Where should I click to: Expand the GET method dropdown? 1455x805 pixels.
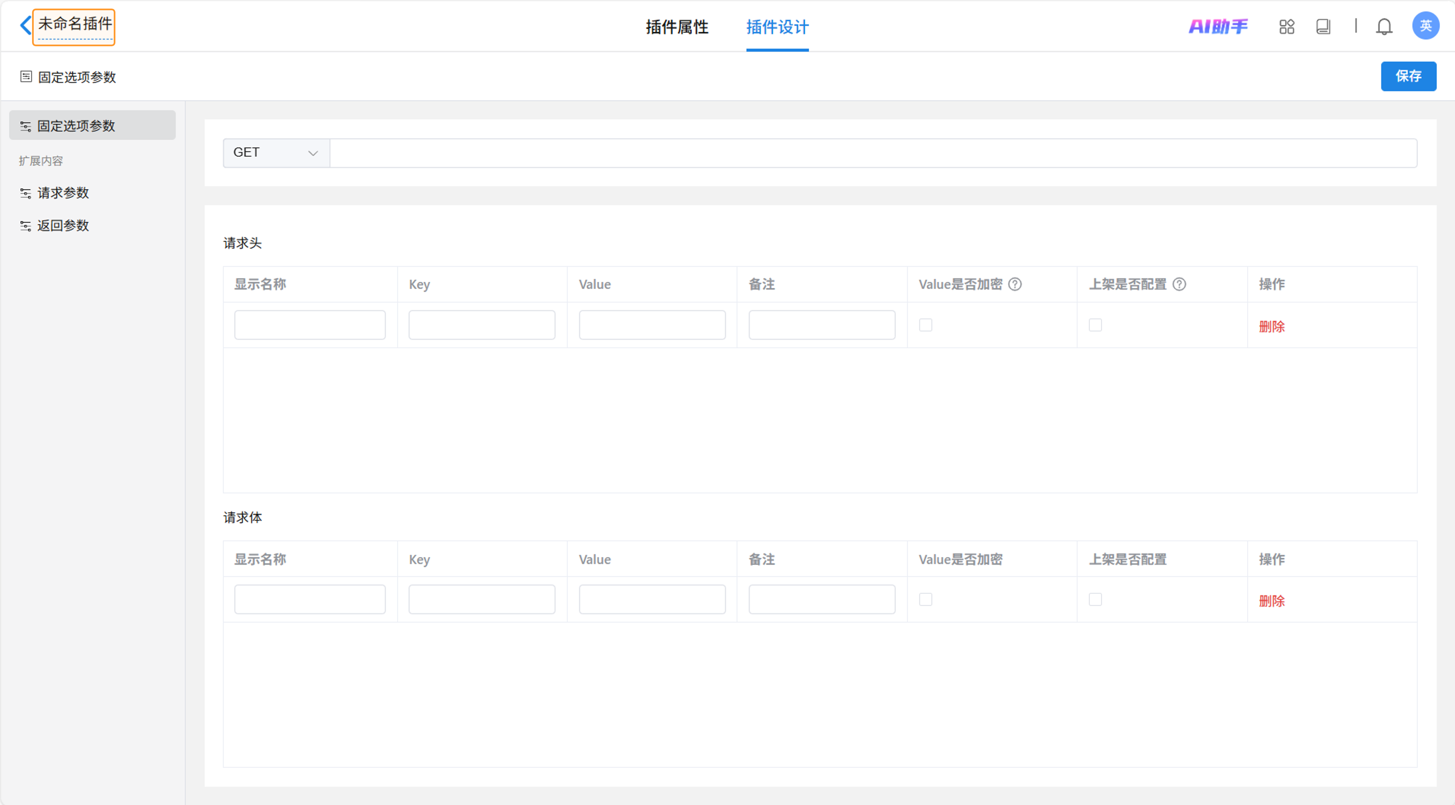click(x=276, y=153)
